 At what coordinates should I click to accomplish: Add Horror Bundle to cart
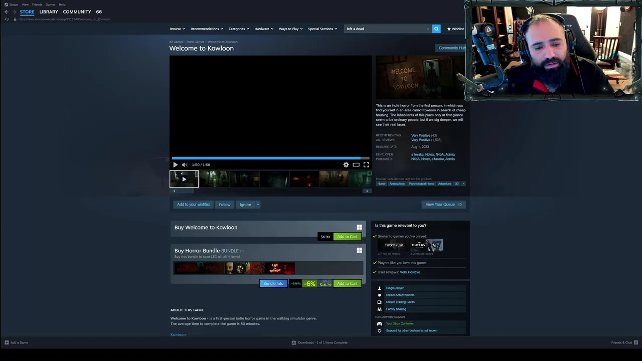[347, 284]
